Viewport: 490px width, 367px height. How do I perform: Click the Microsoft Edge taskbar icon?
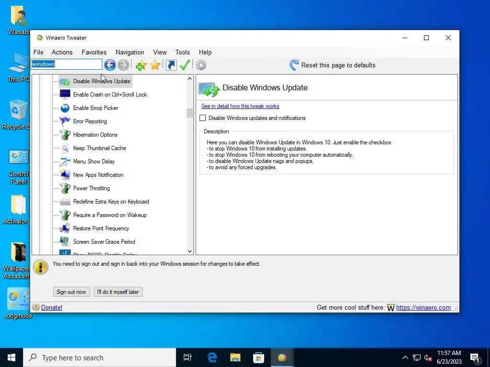[x=212, y=357]
